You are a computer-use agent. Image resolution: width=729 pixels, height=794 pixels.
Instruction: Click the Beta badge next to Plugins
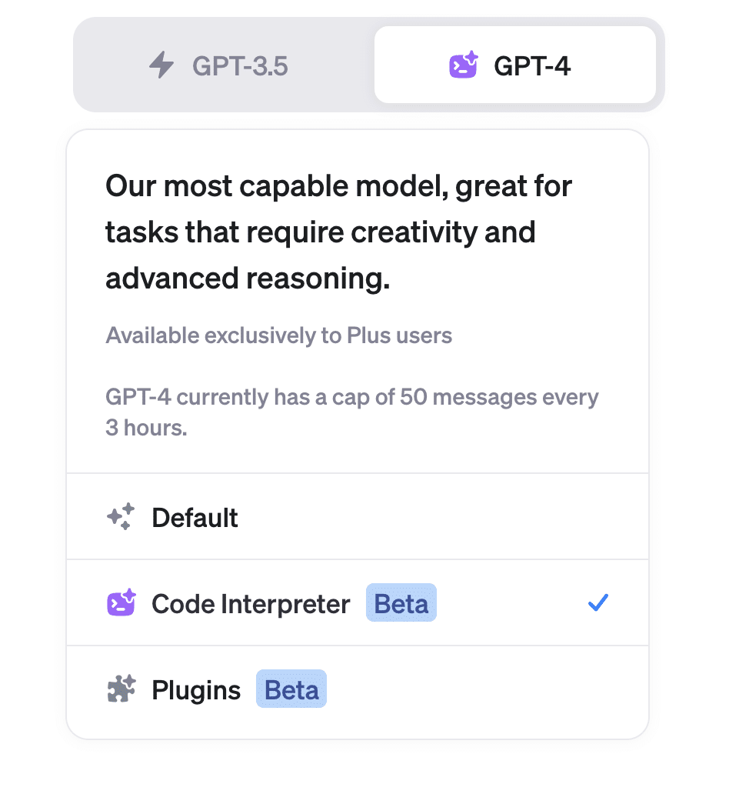click(x=291, y=689)
